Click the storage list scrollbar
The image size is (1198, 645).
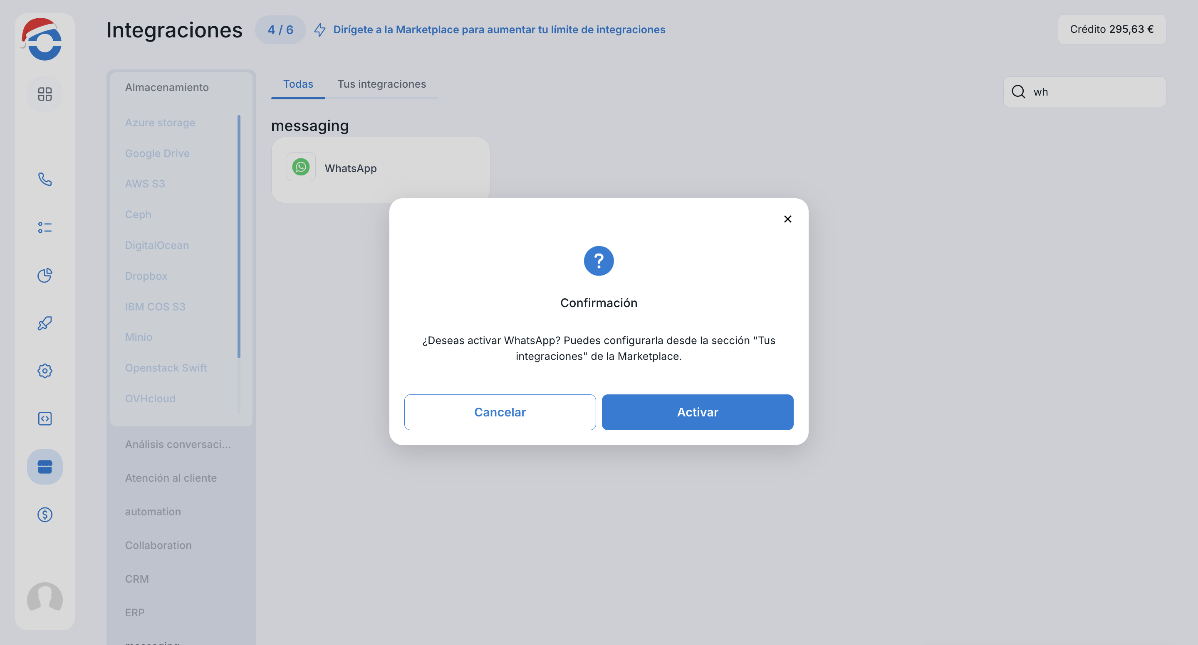click(x=239, y=236)
